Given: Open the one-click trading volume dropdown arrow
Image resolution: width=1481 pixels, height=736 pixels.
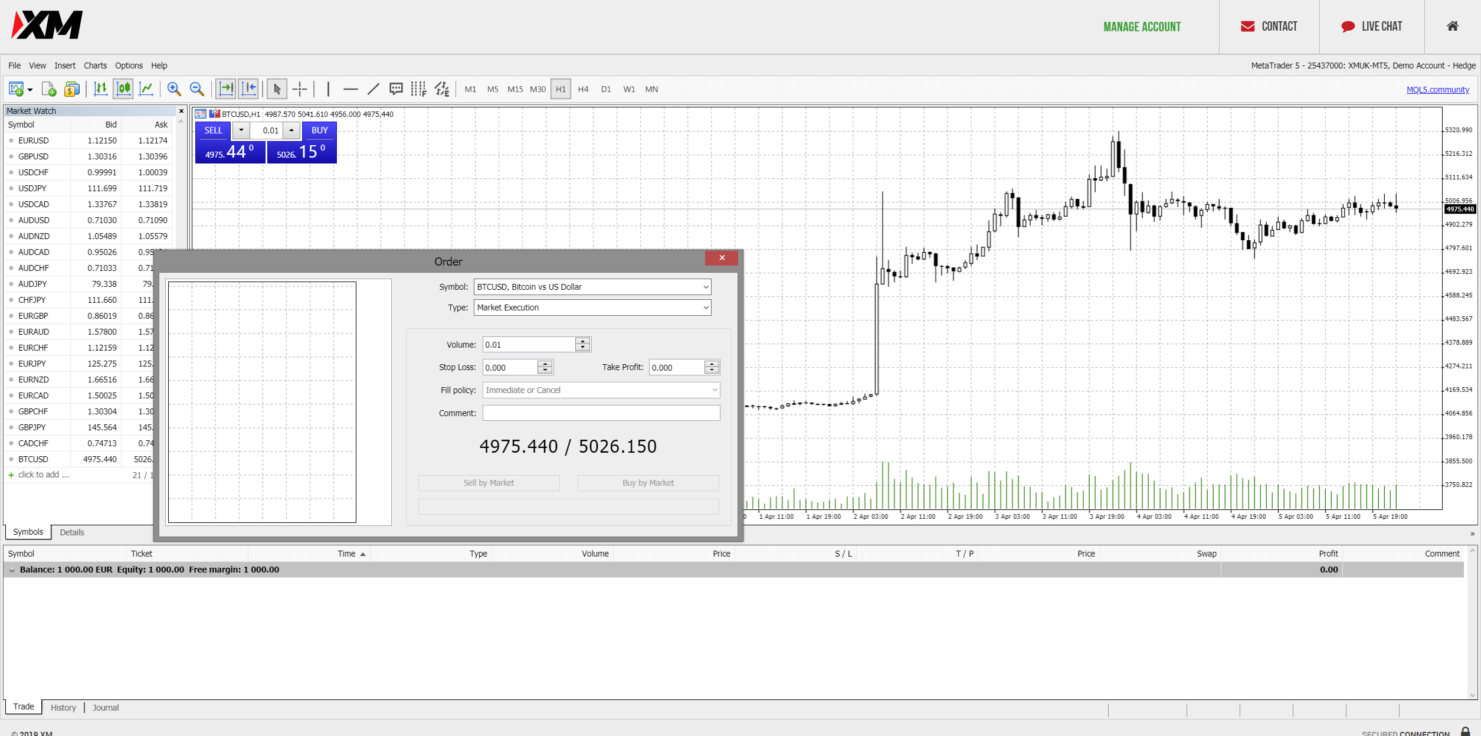Looking at the screenshot, I should (x=241, y=130).
